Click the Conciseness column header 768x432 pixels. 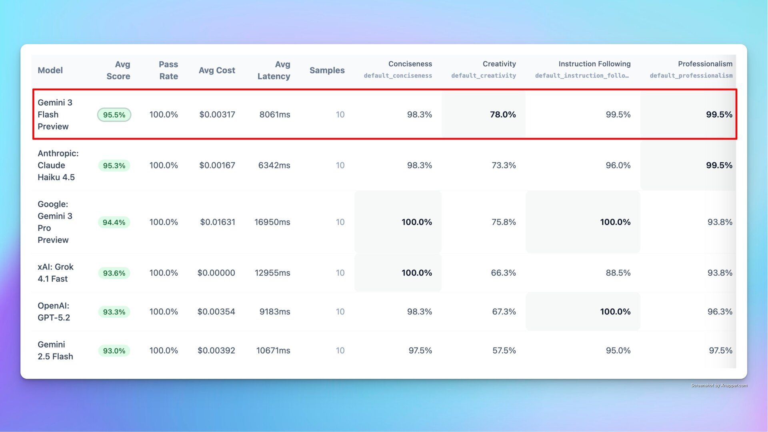click(410, 64)
